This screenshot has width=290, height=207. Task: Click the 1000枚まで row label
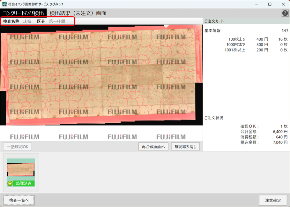click(236, 45)
